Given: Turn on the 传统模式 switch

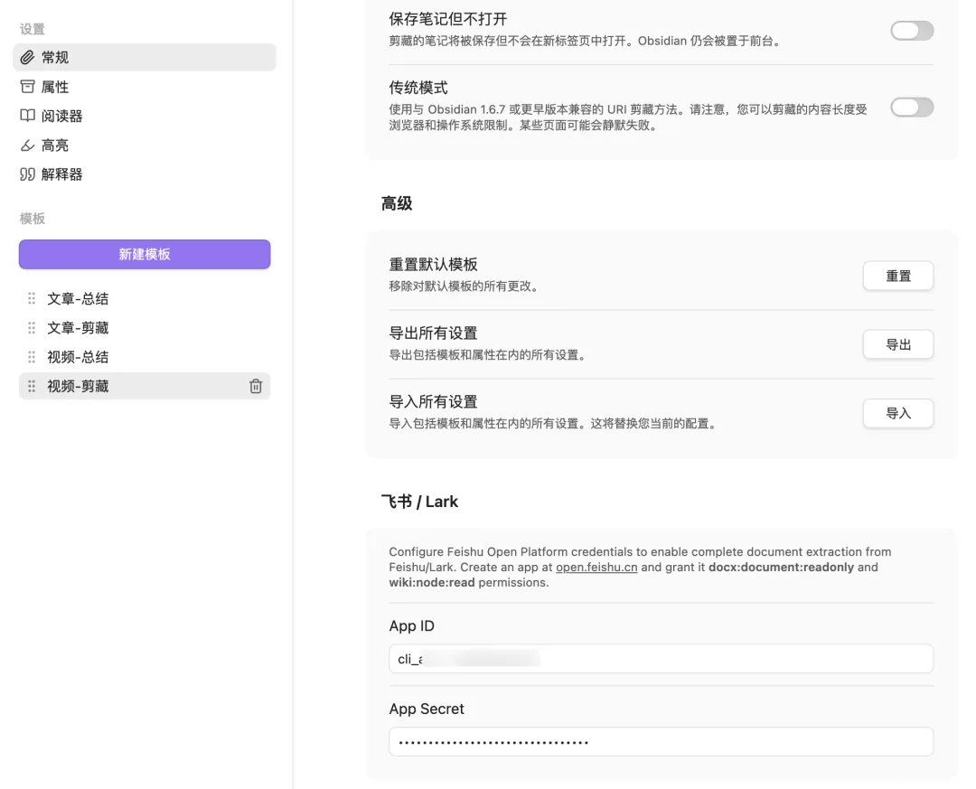Looking at the screenshot, I should pos(911,108).
